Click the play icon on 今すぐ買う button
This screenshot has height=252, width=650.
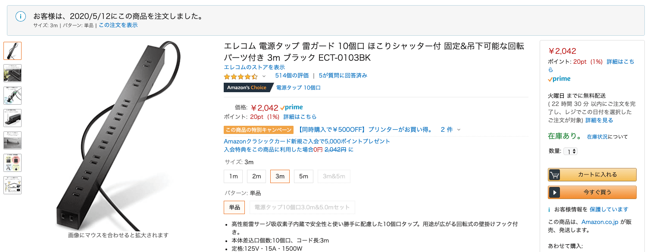tap(555, 192)
